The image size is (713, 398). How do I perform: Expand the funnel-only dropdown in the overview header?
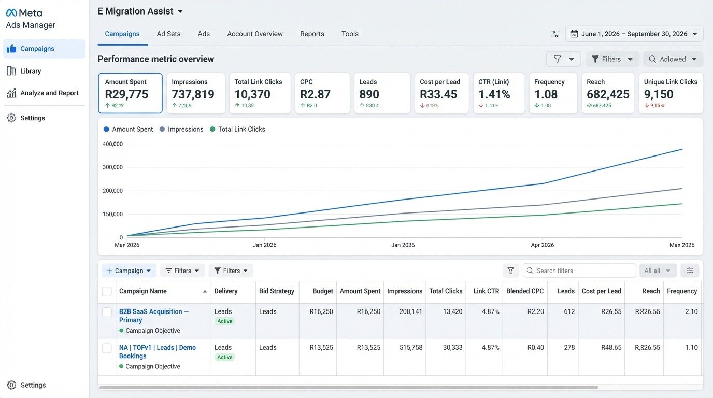563,59
